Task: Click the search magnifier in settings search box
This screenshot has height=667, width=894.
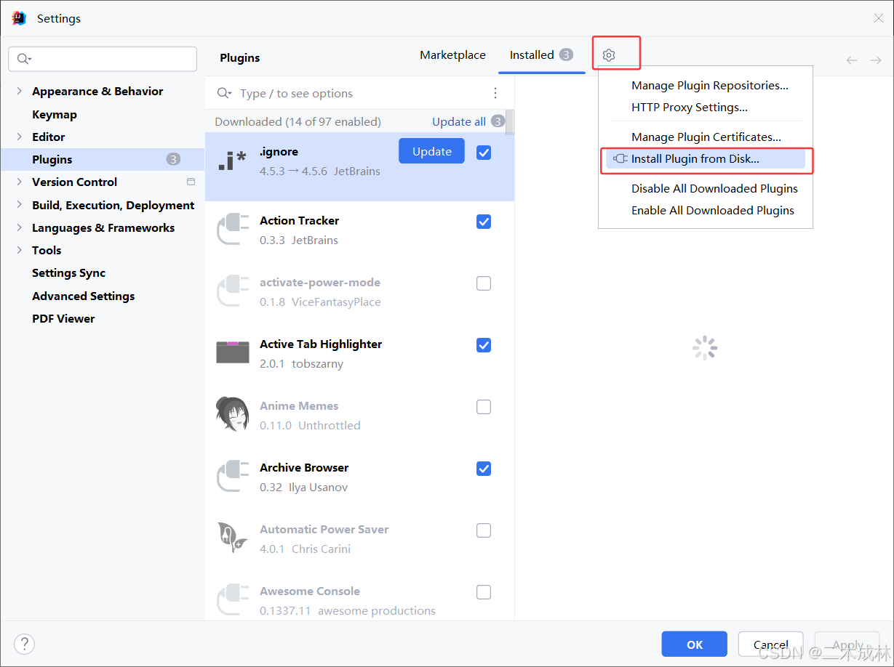Action: coord(24,59)
